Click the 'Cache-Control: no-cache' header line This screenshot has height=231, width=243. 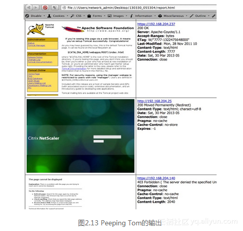click(158, 194)
